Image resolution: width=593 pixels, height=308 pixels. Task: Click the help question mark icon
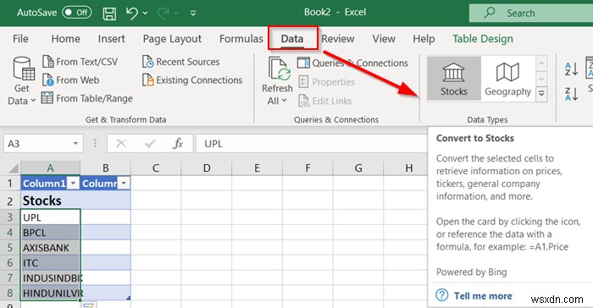point(441,294)
